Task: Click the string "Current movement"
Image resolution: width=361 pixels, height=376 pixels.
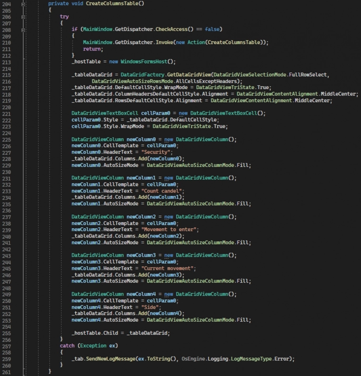Action: 167,268
